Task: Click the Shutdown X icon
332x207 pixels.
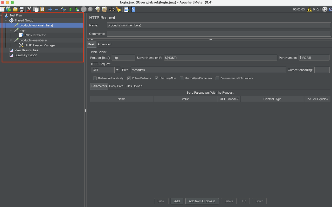Action: [90, 9]
